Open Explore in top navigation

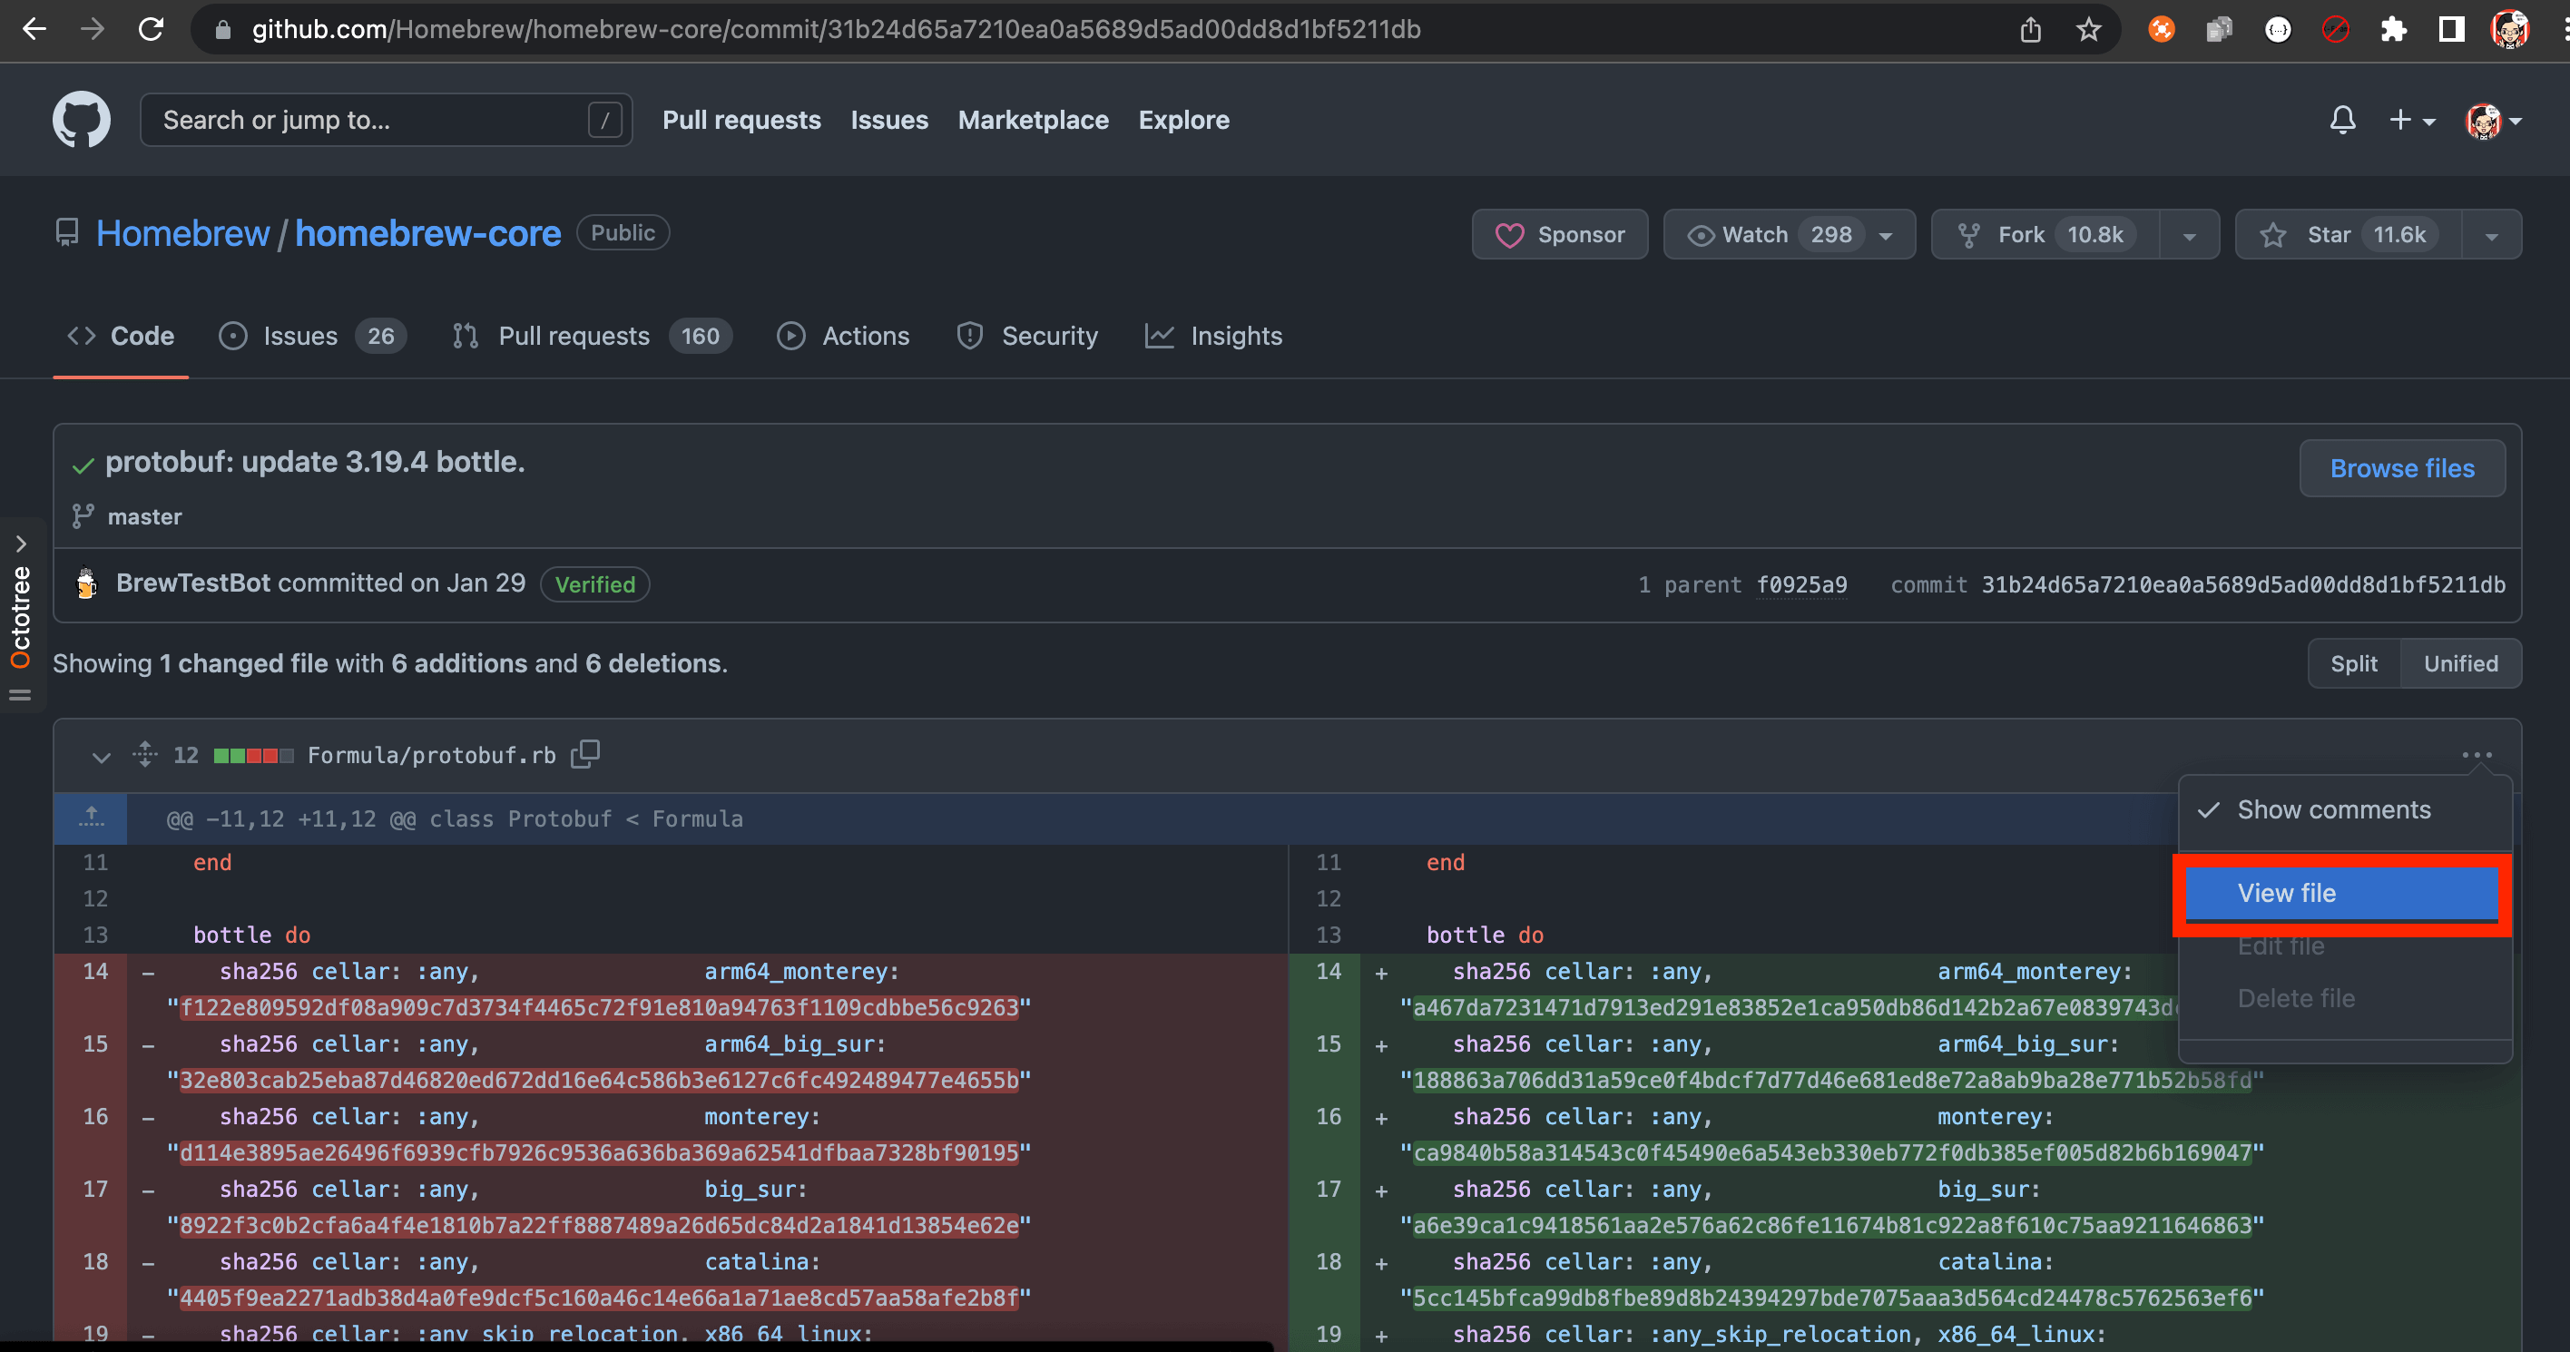click(1183, 120)
